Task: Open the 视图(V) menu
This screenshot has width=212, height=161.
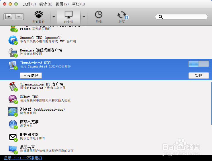Action: 62,4
